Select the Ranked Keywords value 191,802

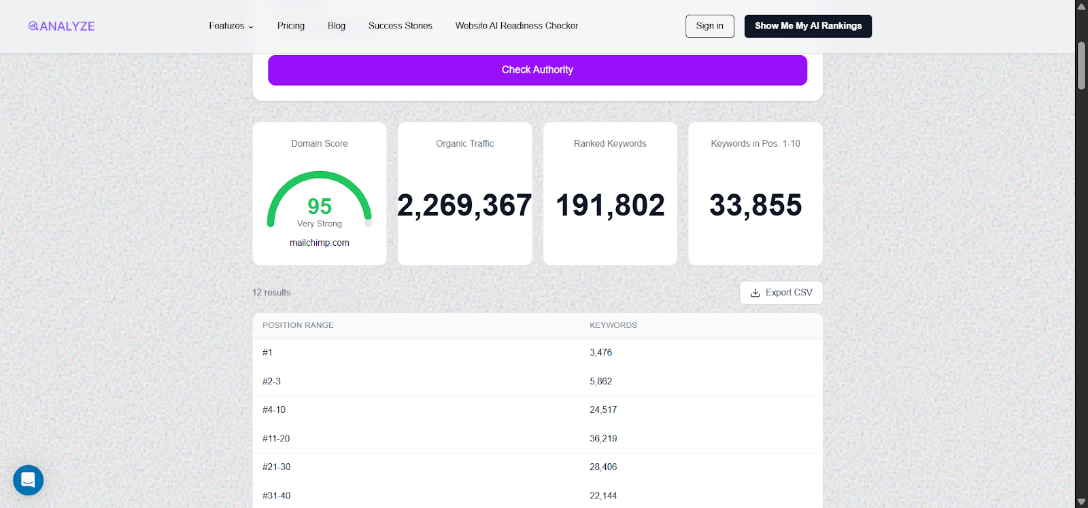click(610, 205)
